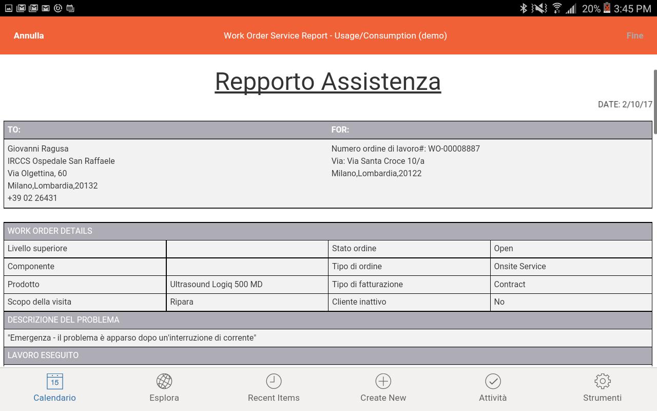Open the Recent Items clock icon
This screenshot has width=657, height=411.
274,381
